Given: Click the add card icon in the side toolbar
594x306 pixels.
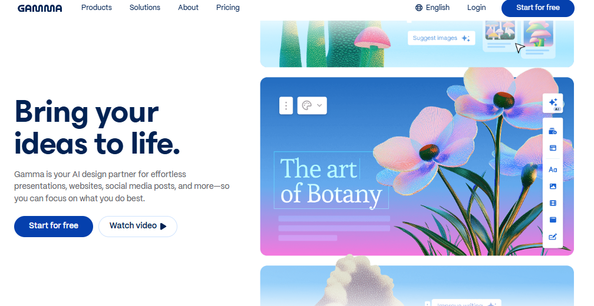Looking at the screenshot, I should point(553,131).
